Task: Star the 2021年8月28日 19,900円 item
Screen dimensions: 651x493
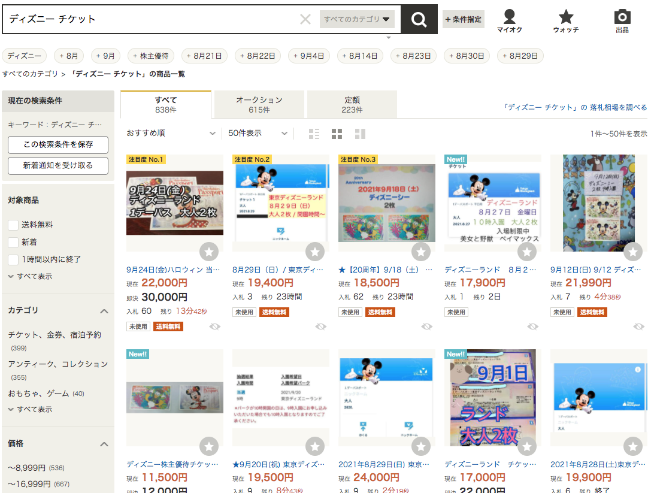Action: pyautogui.click(x=633, y=446)
